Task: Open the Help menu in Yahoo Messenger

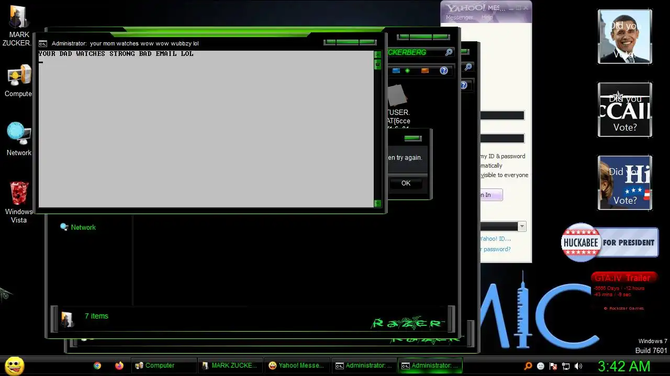Action: [x=487, y=17]
